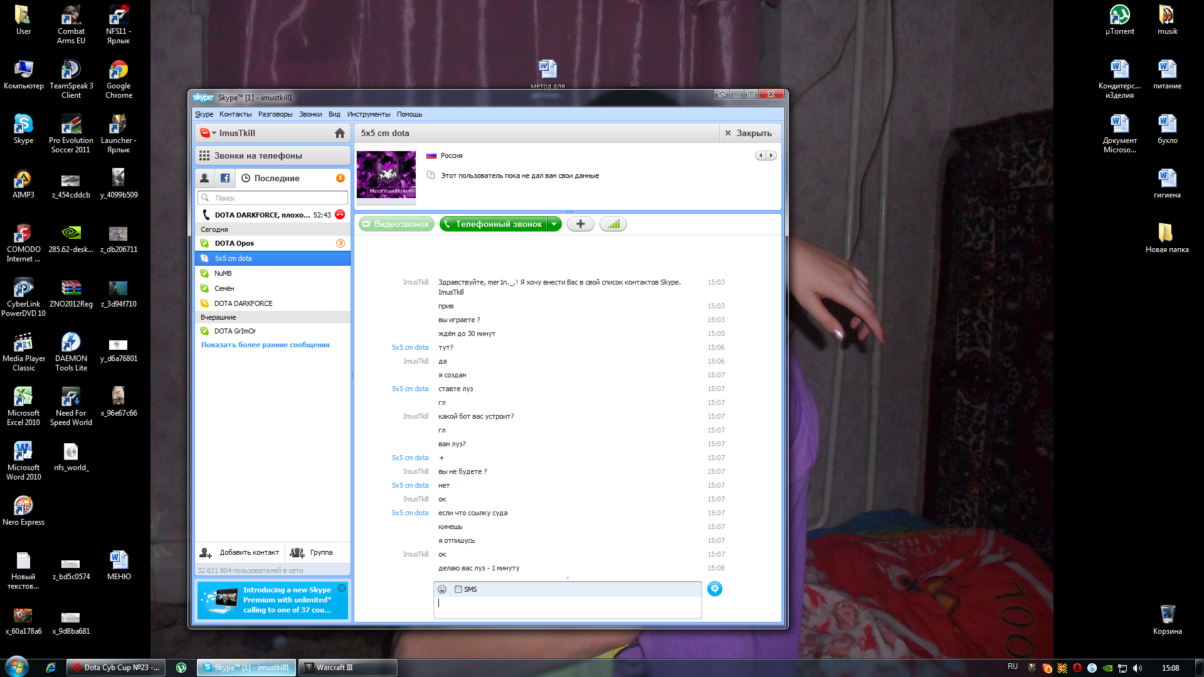This screenshot has width=1204, height=677.
Task: Close the 5x5 cm dota conversation
Action: 749,133
